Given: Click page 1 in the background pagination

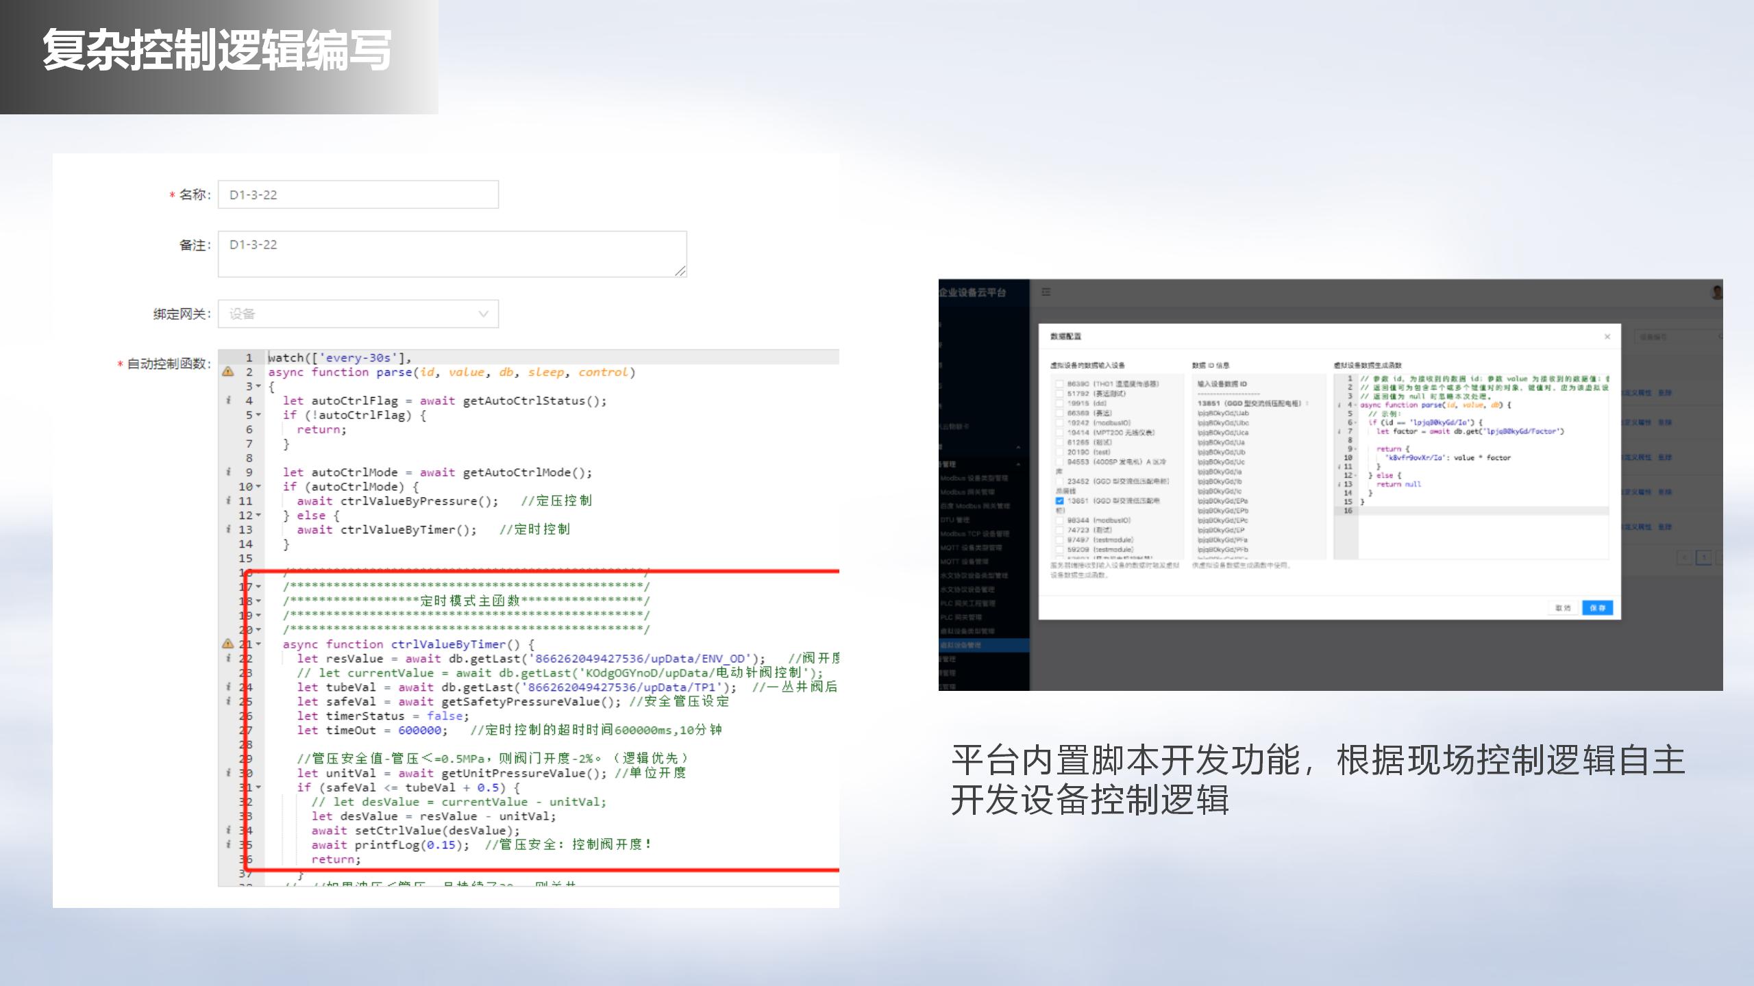Looking at the screenshot, I should tap(1703, 558).
